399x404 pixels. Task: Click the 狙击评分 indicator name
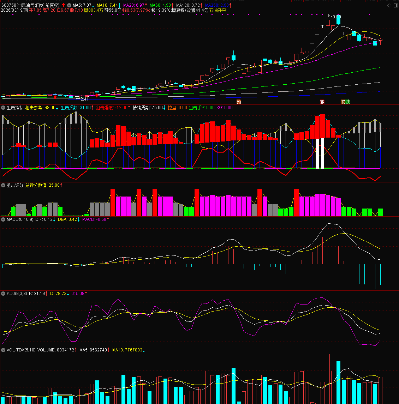(x=15, y=185)
